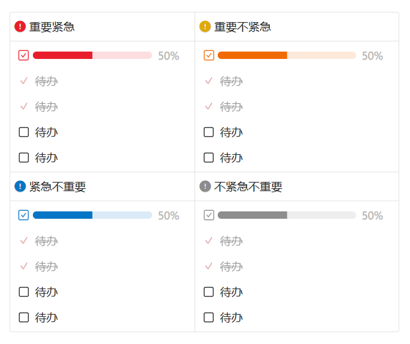Select the 重要紧急 quadrant title
The height and width of the screenshot is (344, 410).
tap(52, 27)
